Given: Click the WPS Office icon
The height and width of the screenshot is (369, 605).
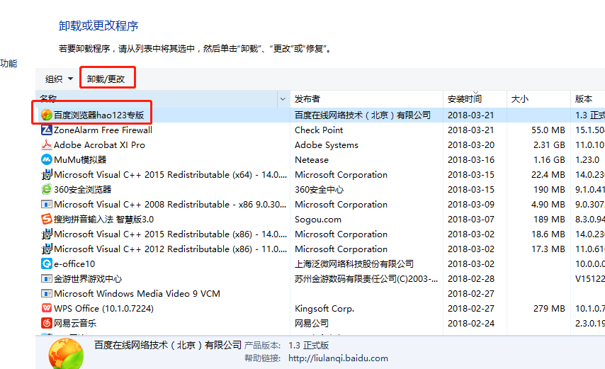Looking at the screenshot, I should (47, 308).
